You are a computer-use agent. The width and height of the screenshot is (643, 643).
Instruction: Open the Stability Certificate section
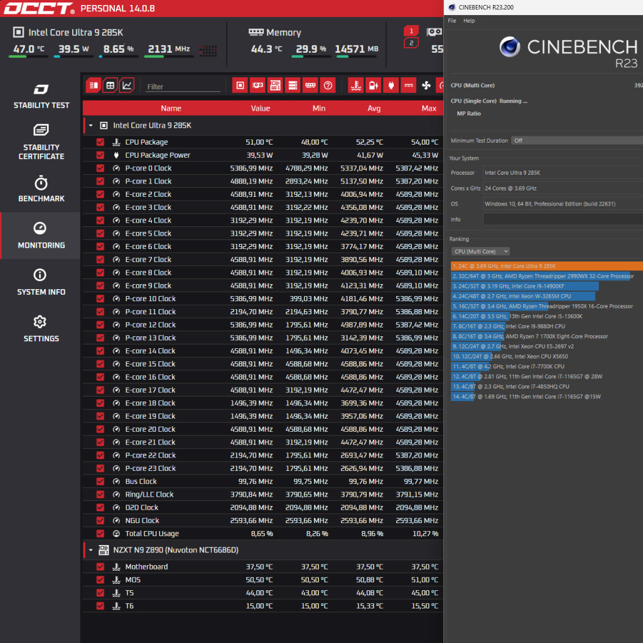[x=41, y=141]
